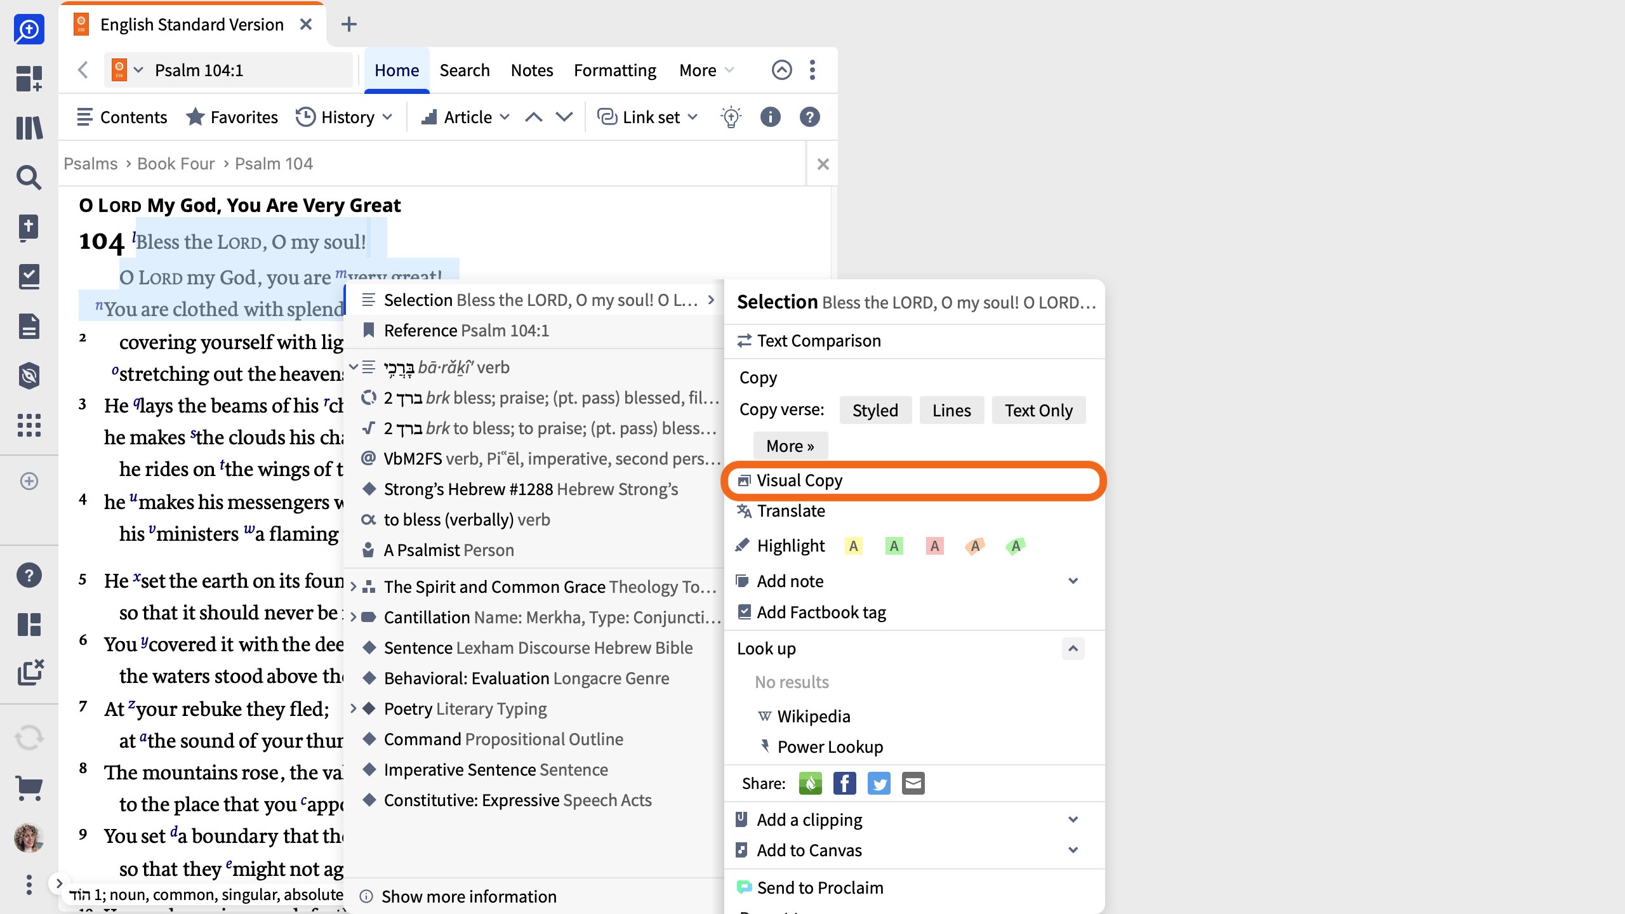
Task: Click the circled up-arrow panel icon
Action: [781, 70]
